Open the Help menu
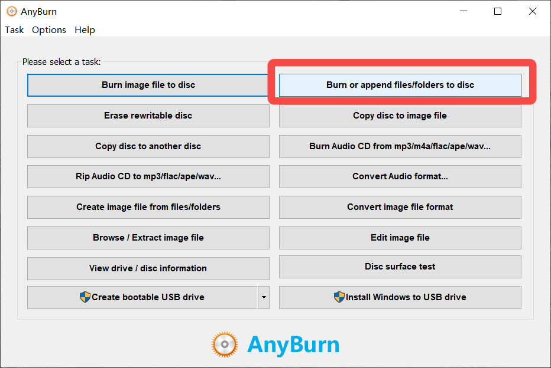 pyautogui.click(x=85, y=30)
